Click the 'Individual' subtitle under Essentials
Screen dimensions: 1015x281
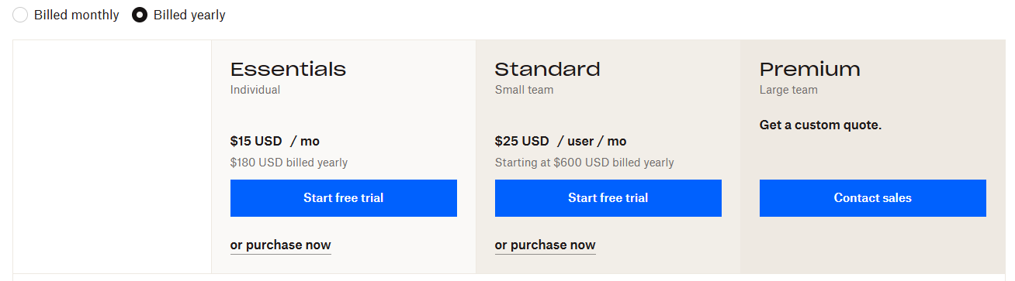click(x=255, y=90)
